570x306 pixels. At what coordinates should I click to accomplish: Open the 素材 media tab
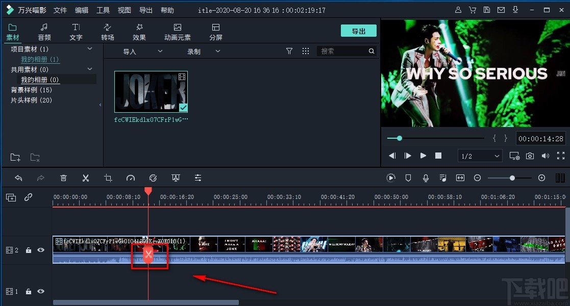pos(13,32)
